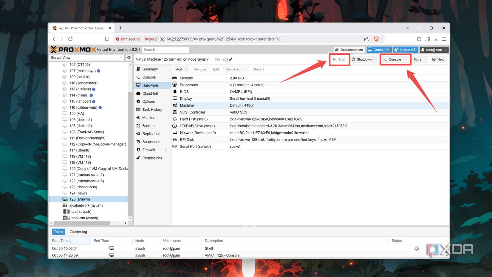Open a new browser tab
This screenshot has height=277, width=492.
coord(120,28)
